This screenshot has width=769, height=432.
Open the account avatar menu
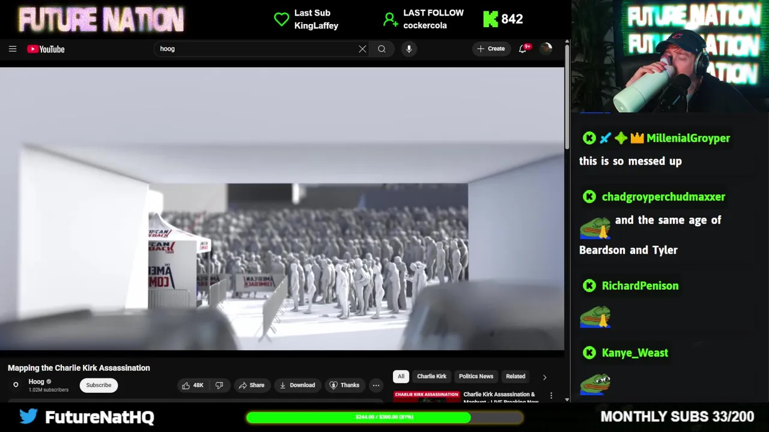546,49
